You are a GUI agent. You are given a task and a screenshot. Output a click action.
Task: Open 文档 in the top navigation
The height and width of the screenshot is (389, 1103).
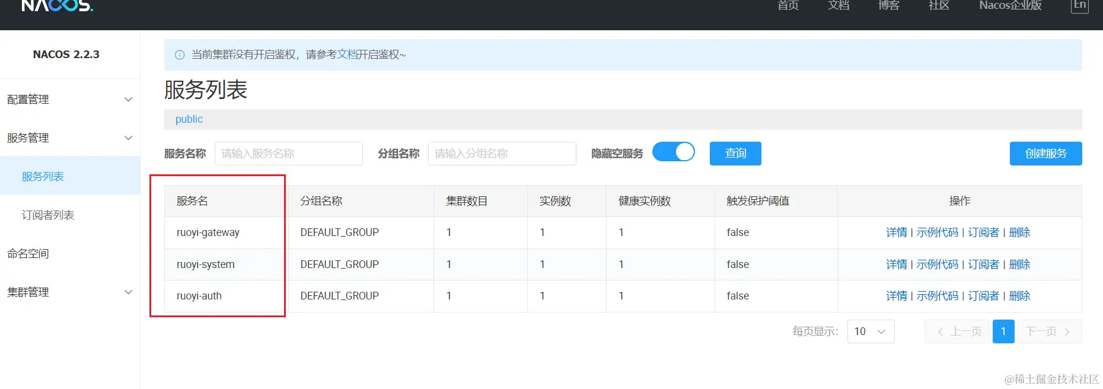click(x=839, y=5)
